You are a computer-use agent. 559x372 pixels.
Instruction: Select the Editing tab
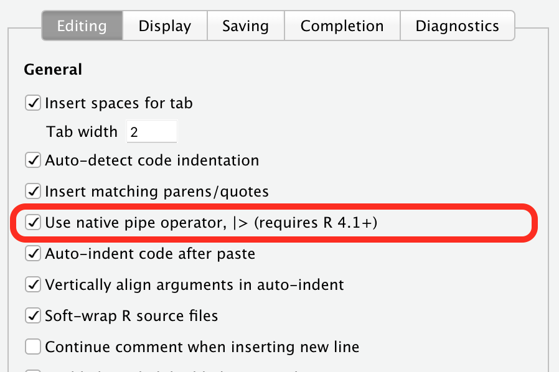82,26
